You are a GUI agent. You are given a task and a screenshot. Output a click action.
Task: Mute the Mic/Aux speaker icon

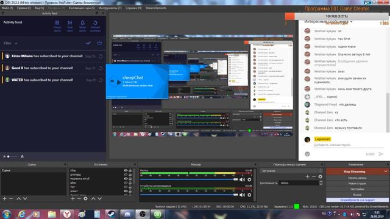click(x=243, y=179)
